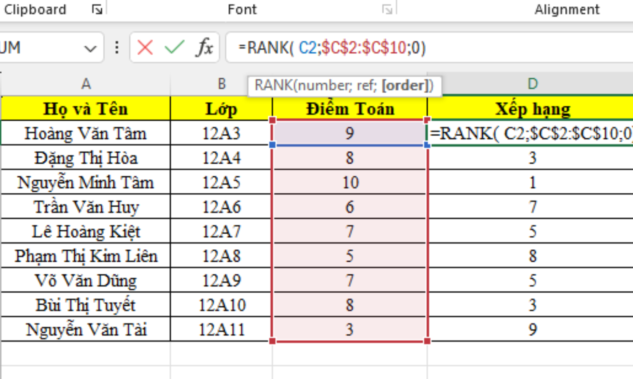Image resolution: width=633 pixels, height=379 pixels.
Task: Select the 'Điểm Toán' header cell
Action: point(350,109)
